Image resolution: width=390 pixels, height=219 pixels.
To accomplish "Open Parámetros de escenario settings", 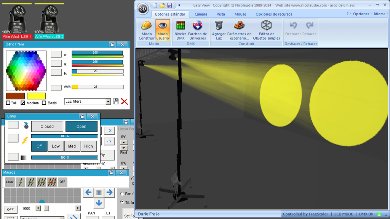I will (x=239, y=30).
